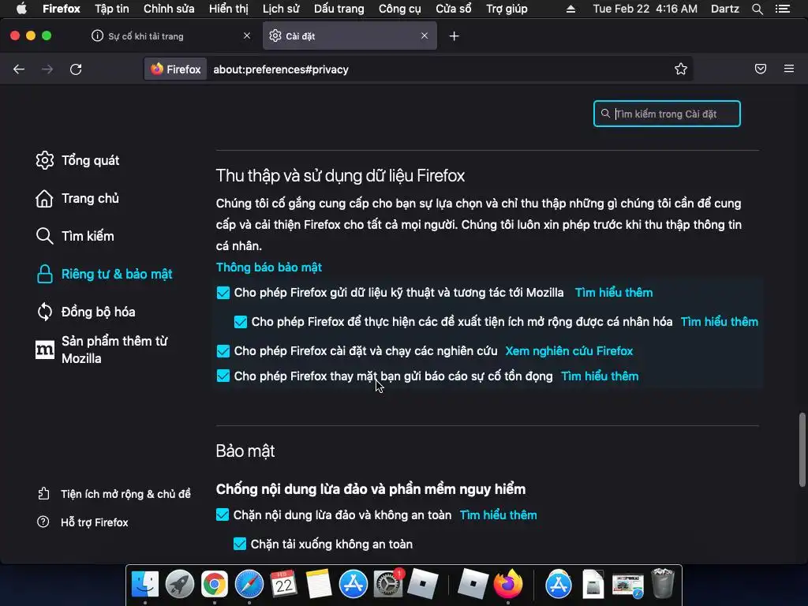
Task: Open Tìm kiếm settings section
Action: click(x=75, y=236)
